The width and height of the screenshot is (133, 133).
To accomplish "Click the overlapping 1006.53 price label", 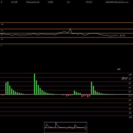I will coord(125,78).
